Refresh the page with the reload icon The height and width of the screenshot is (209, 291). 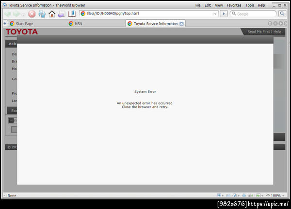(42, 14)
